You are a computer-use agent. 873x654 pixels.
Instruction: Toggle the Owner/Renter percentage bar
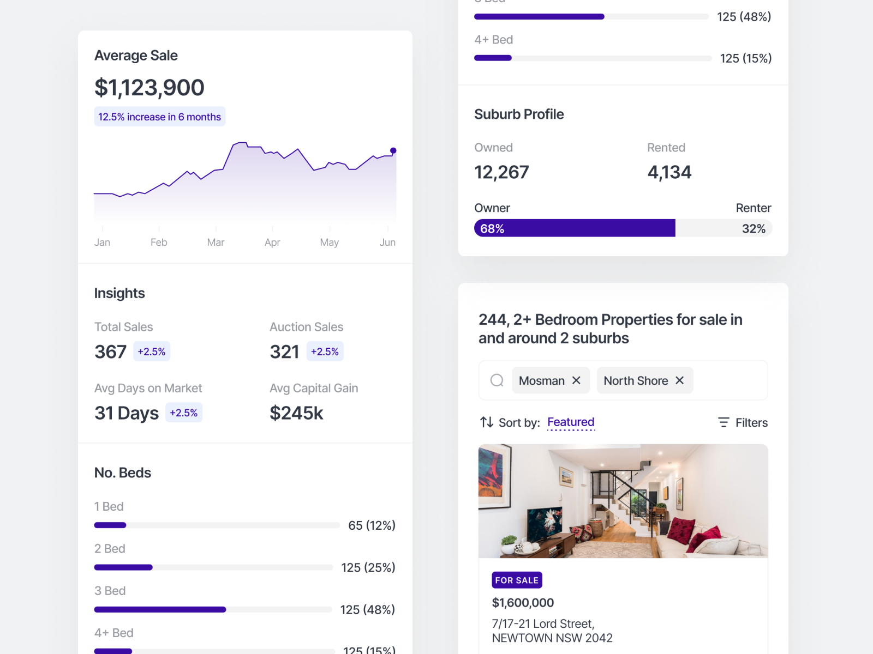pos(623,228)
